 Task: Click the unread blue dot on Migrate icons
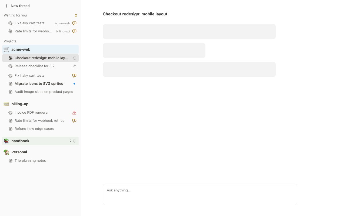[74, 84]
